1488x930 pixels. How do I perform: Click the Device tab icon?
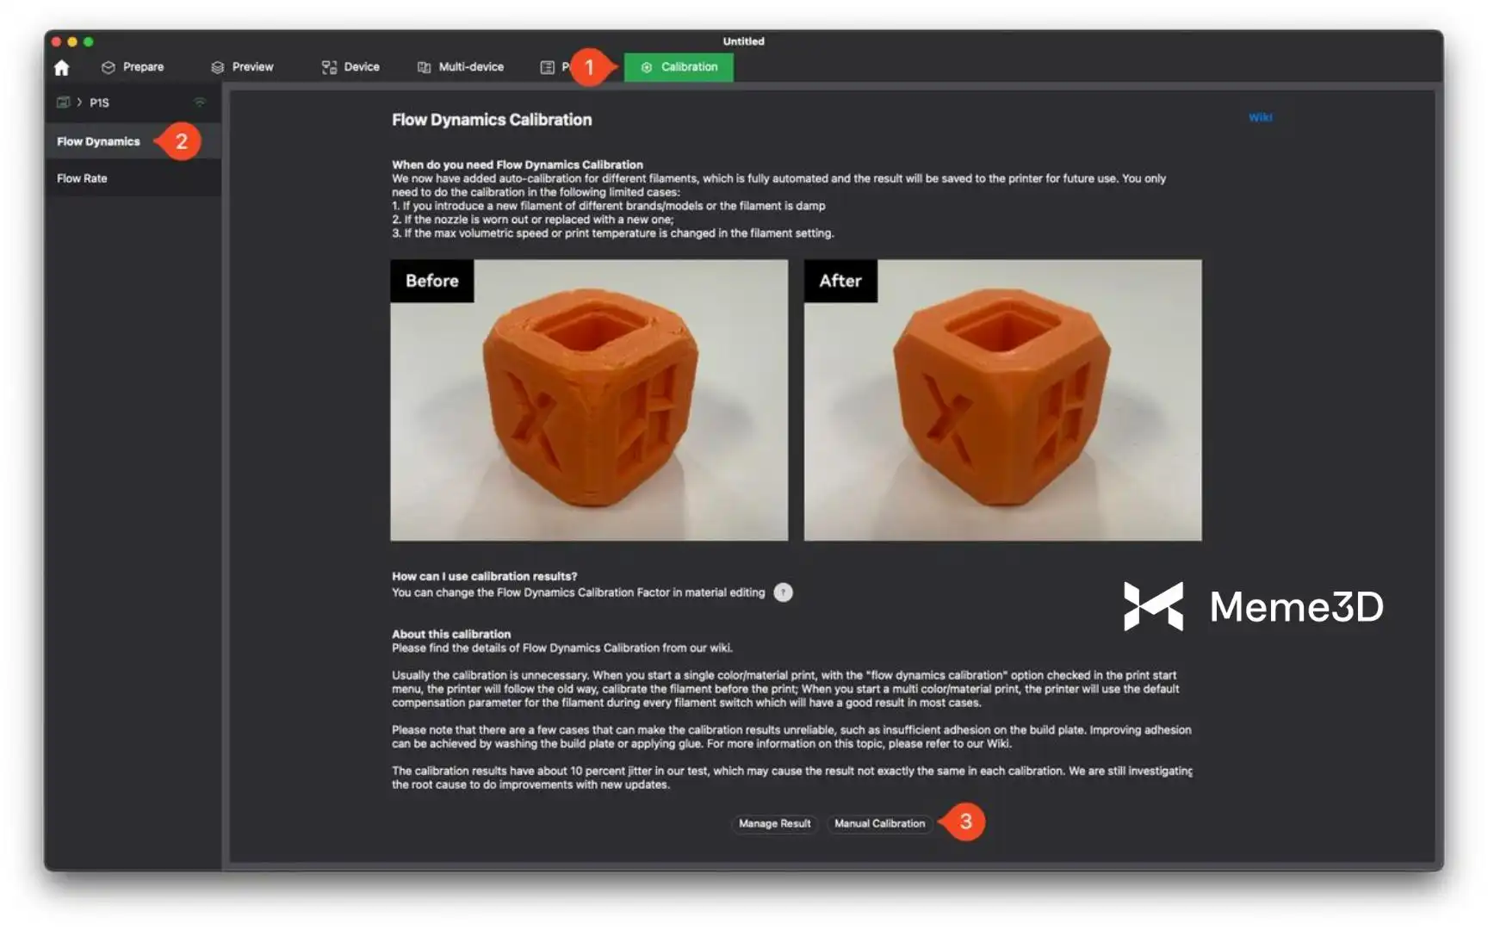tap(329, 67)
